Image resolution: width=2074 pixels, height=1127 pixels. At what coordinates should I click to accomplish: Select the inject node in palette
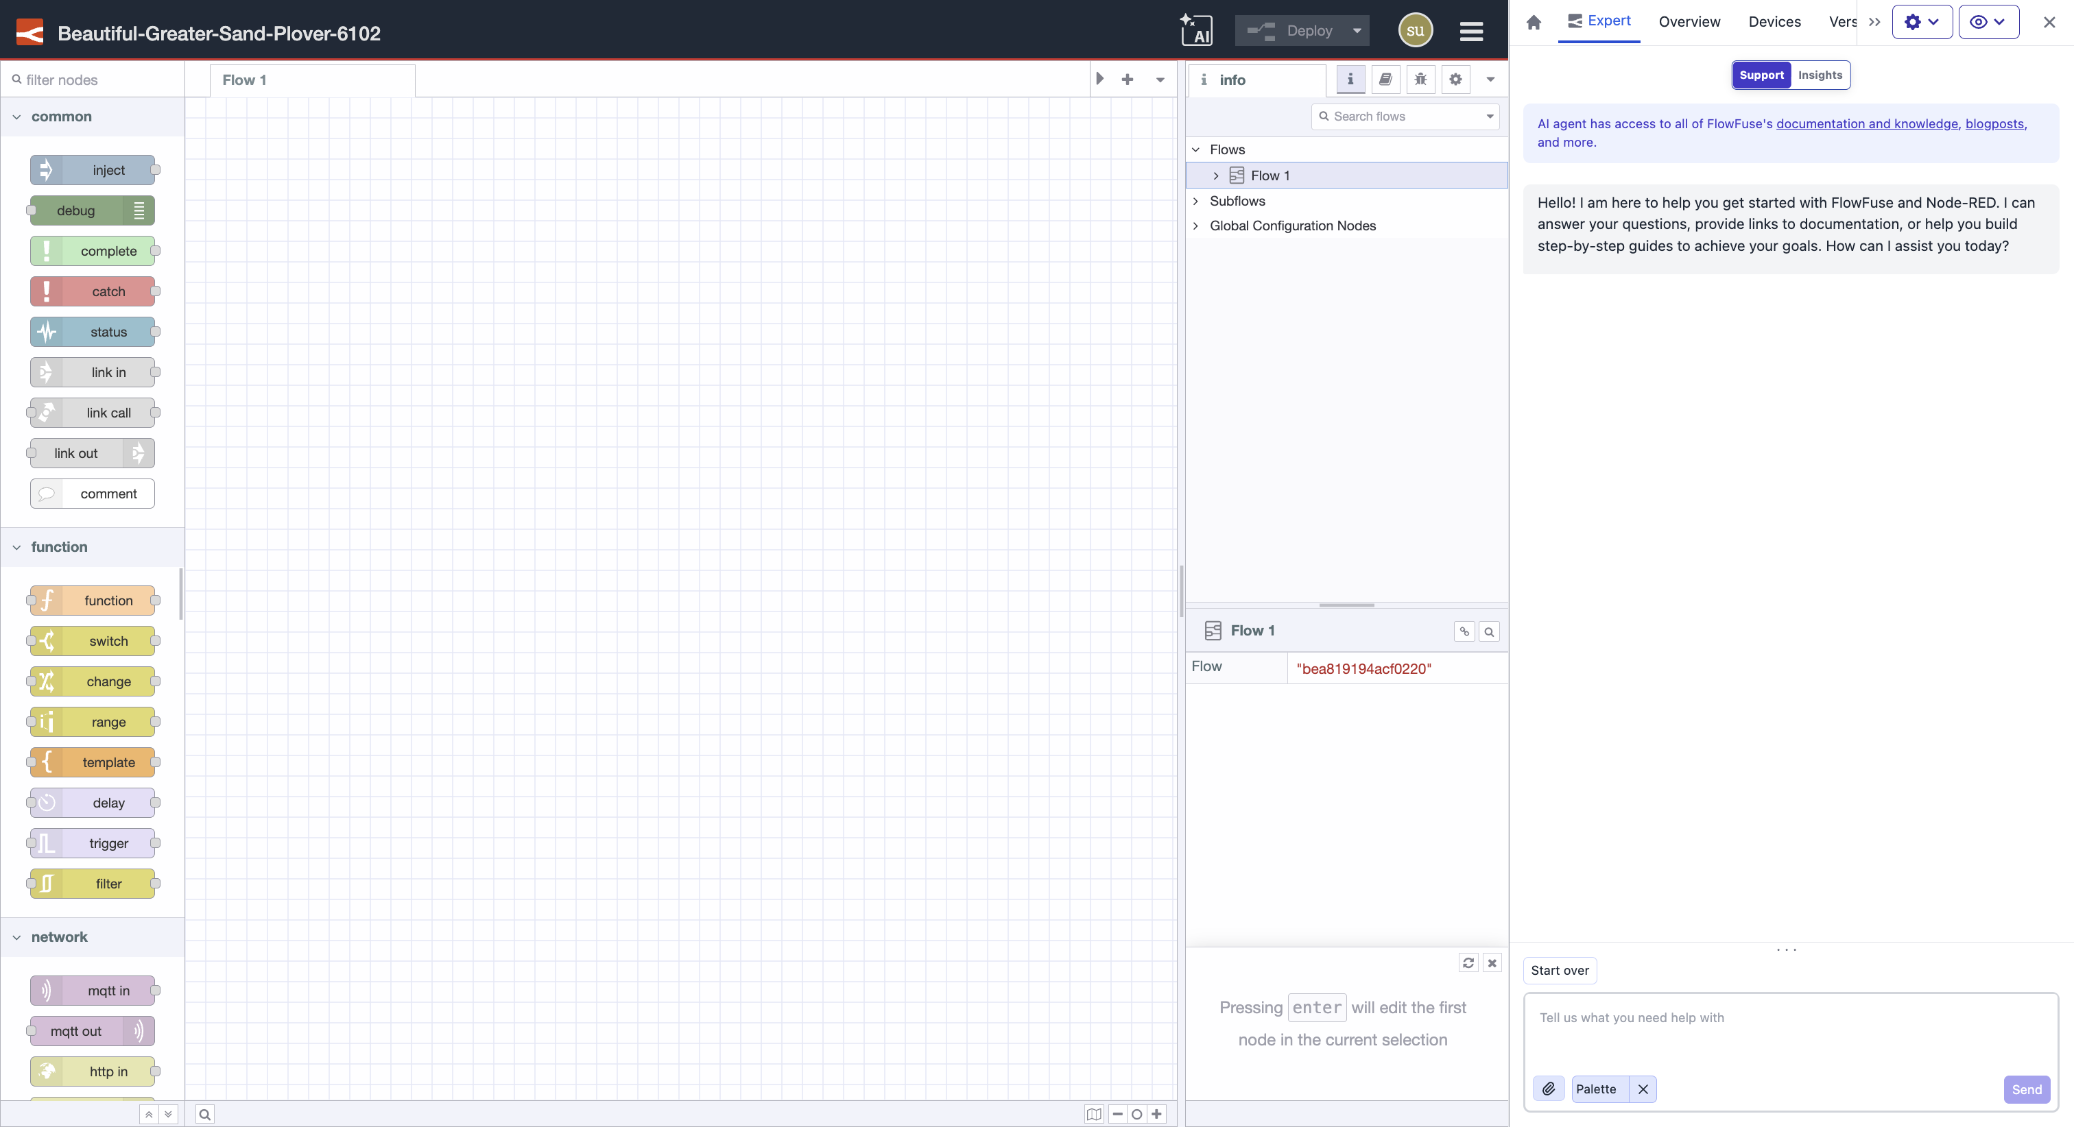pos(93,170)
